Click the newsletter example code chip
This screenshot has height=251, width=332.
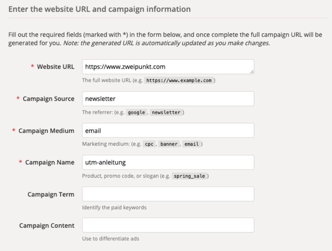(166, 112)
